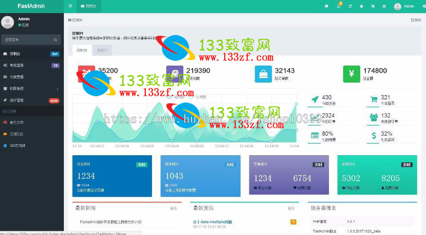This screenshot has width=426, height=235.
Task: Click the sidebar Admin avatar
Action: click(x=8, y=22)
